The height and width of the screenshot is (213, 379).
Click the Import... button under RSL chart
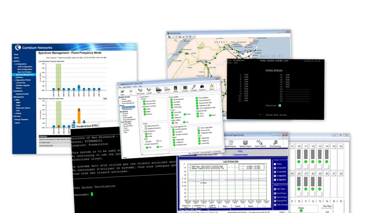pyautogui.click(x=251, y=206)
